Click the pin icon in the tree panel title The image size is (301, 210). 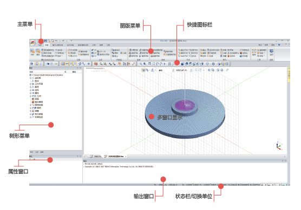78,68
